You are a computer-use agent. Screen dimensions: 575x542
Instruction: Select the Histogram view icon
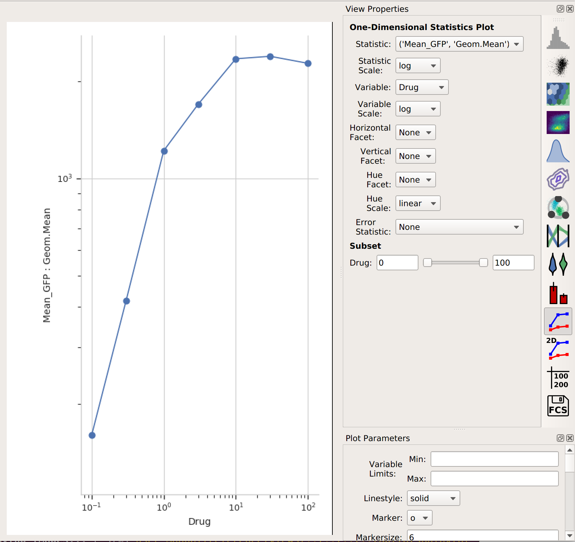coord(558,37)
